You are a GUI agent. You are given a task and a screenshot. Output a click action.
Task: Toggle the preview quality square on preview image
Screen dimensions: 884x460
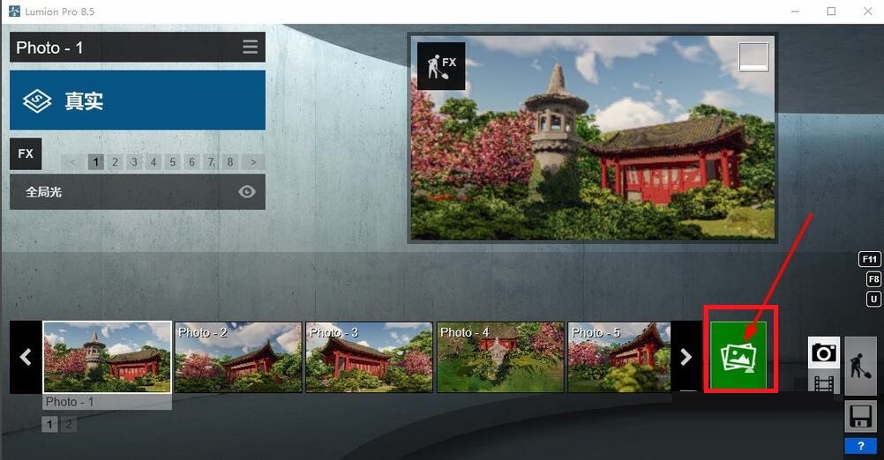click(753, 57)
